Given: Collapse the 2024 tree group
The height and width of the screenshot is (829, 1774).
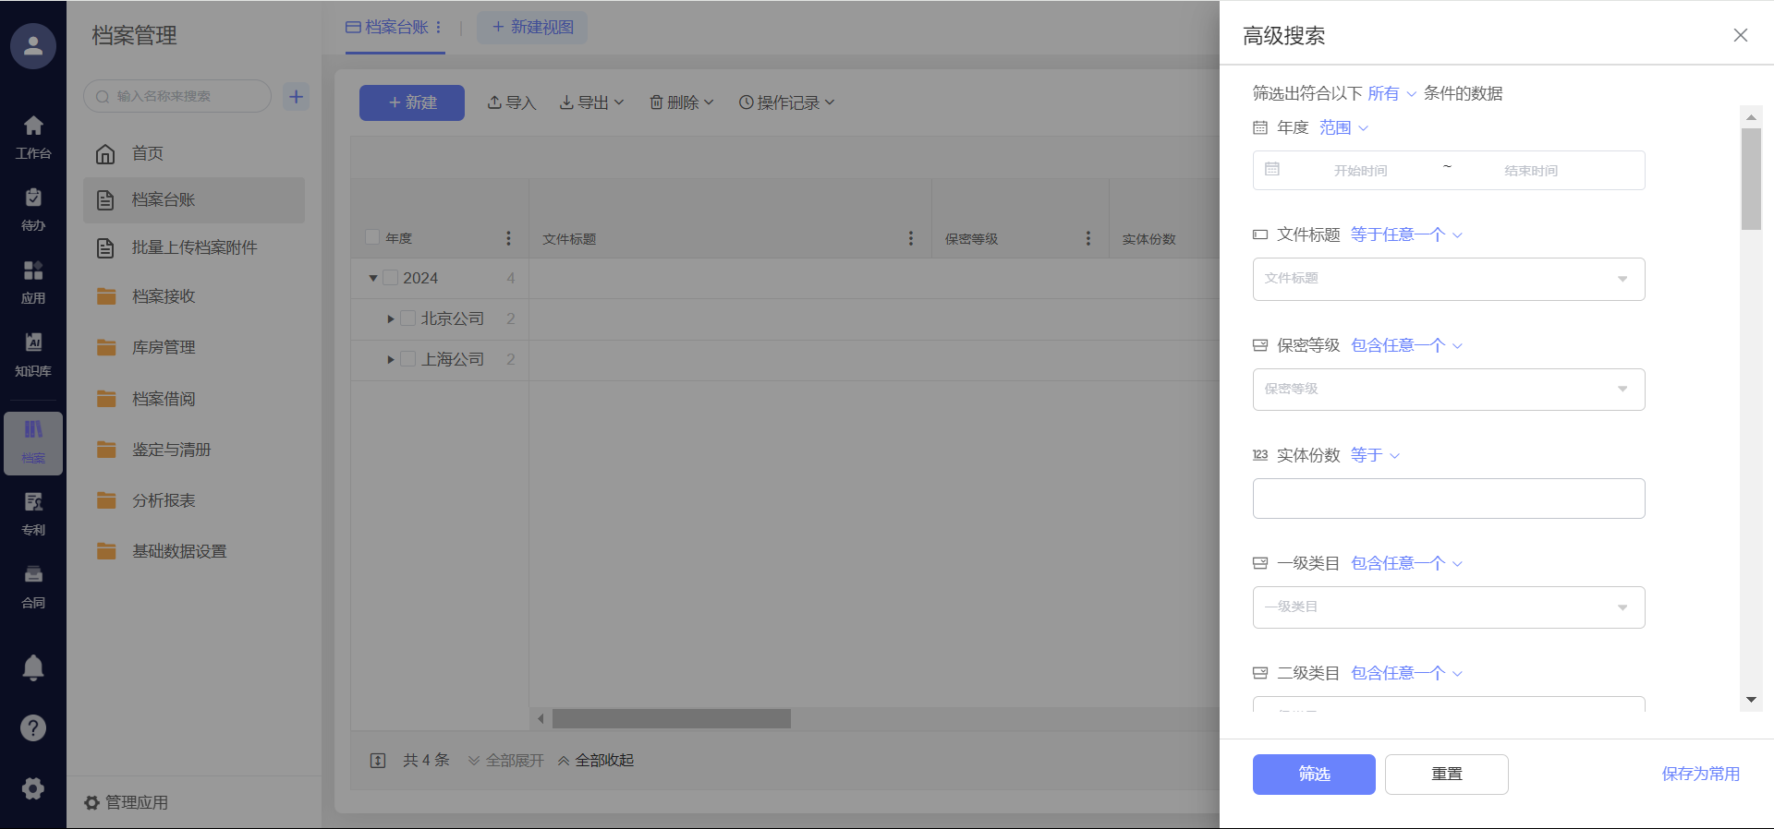Looking at the screenshot, I should 373,278.
